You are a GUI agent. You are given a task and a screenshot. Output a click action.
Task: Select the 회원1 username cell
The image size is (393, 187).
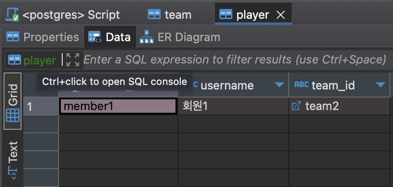pos(233,106)
